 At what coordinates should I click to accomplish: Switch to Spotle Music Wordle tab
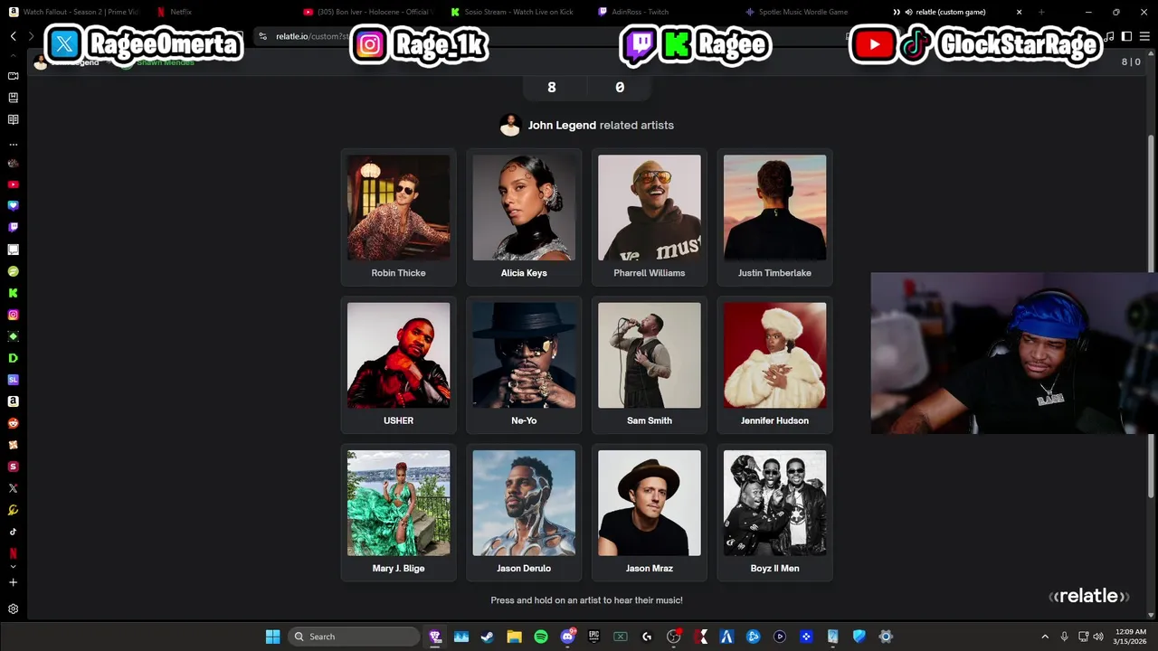(x=810, y=12)
